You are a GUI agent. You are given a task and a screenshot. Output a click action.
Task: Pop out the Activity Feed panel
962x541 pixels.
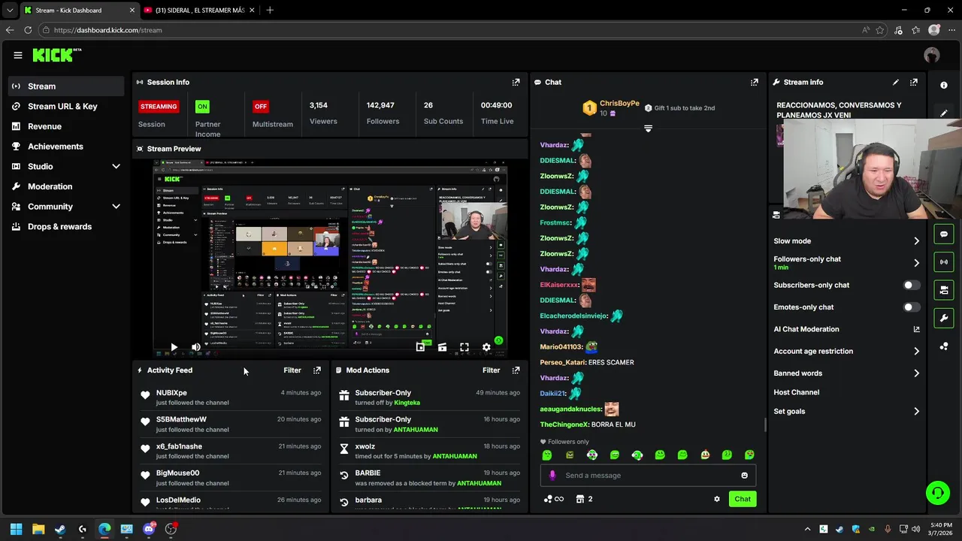(x=317, y=370)
